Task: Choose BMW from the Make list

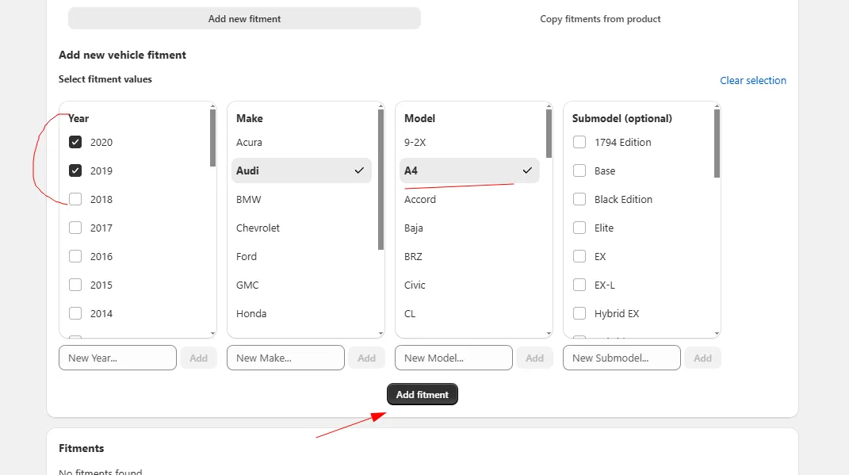Action: (x=249, y=200)
